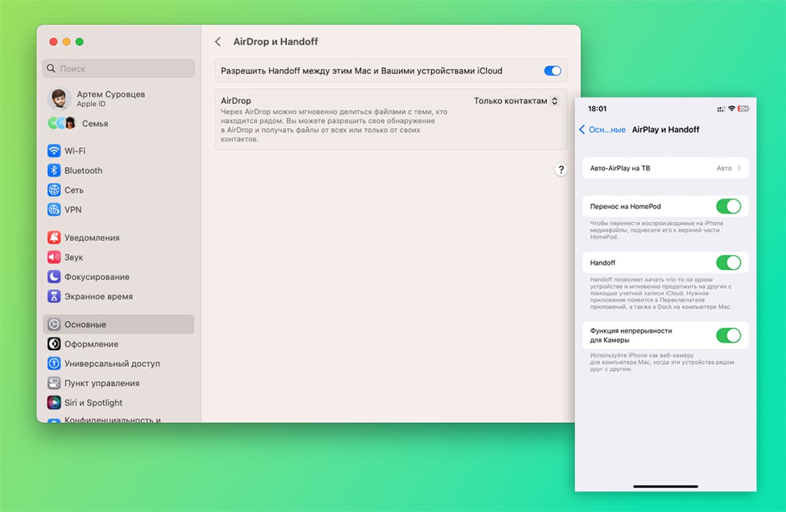The width and height of the screenshot is (786, 512).
Task: Click the help question mark button
Action: pos(561,170)
